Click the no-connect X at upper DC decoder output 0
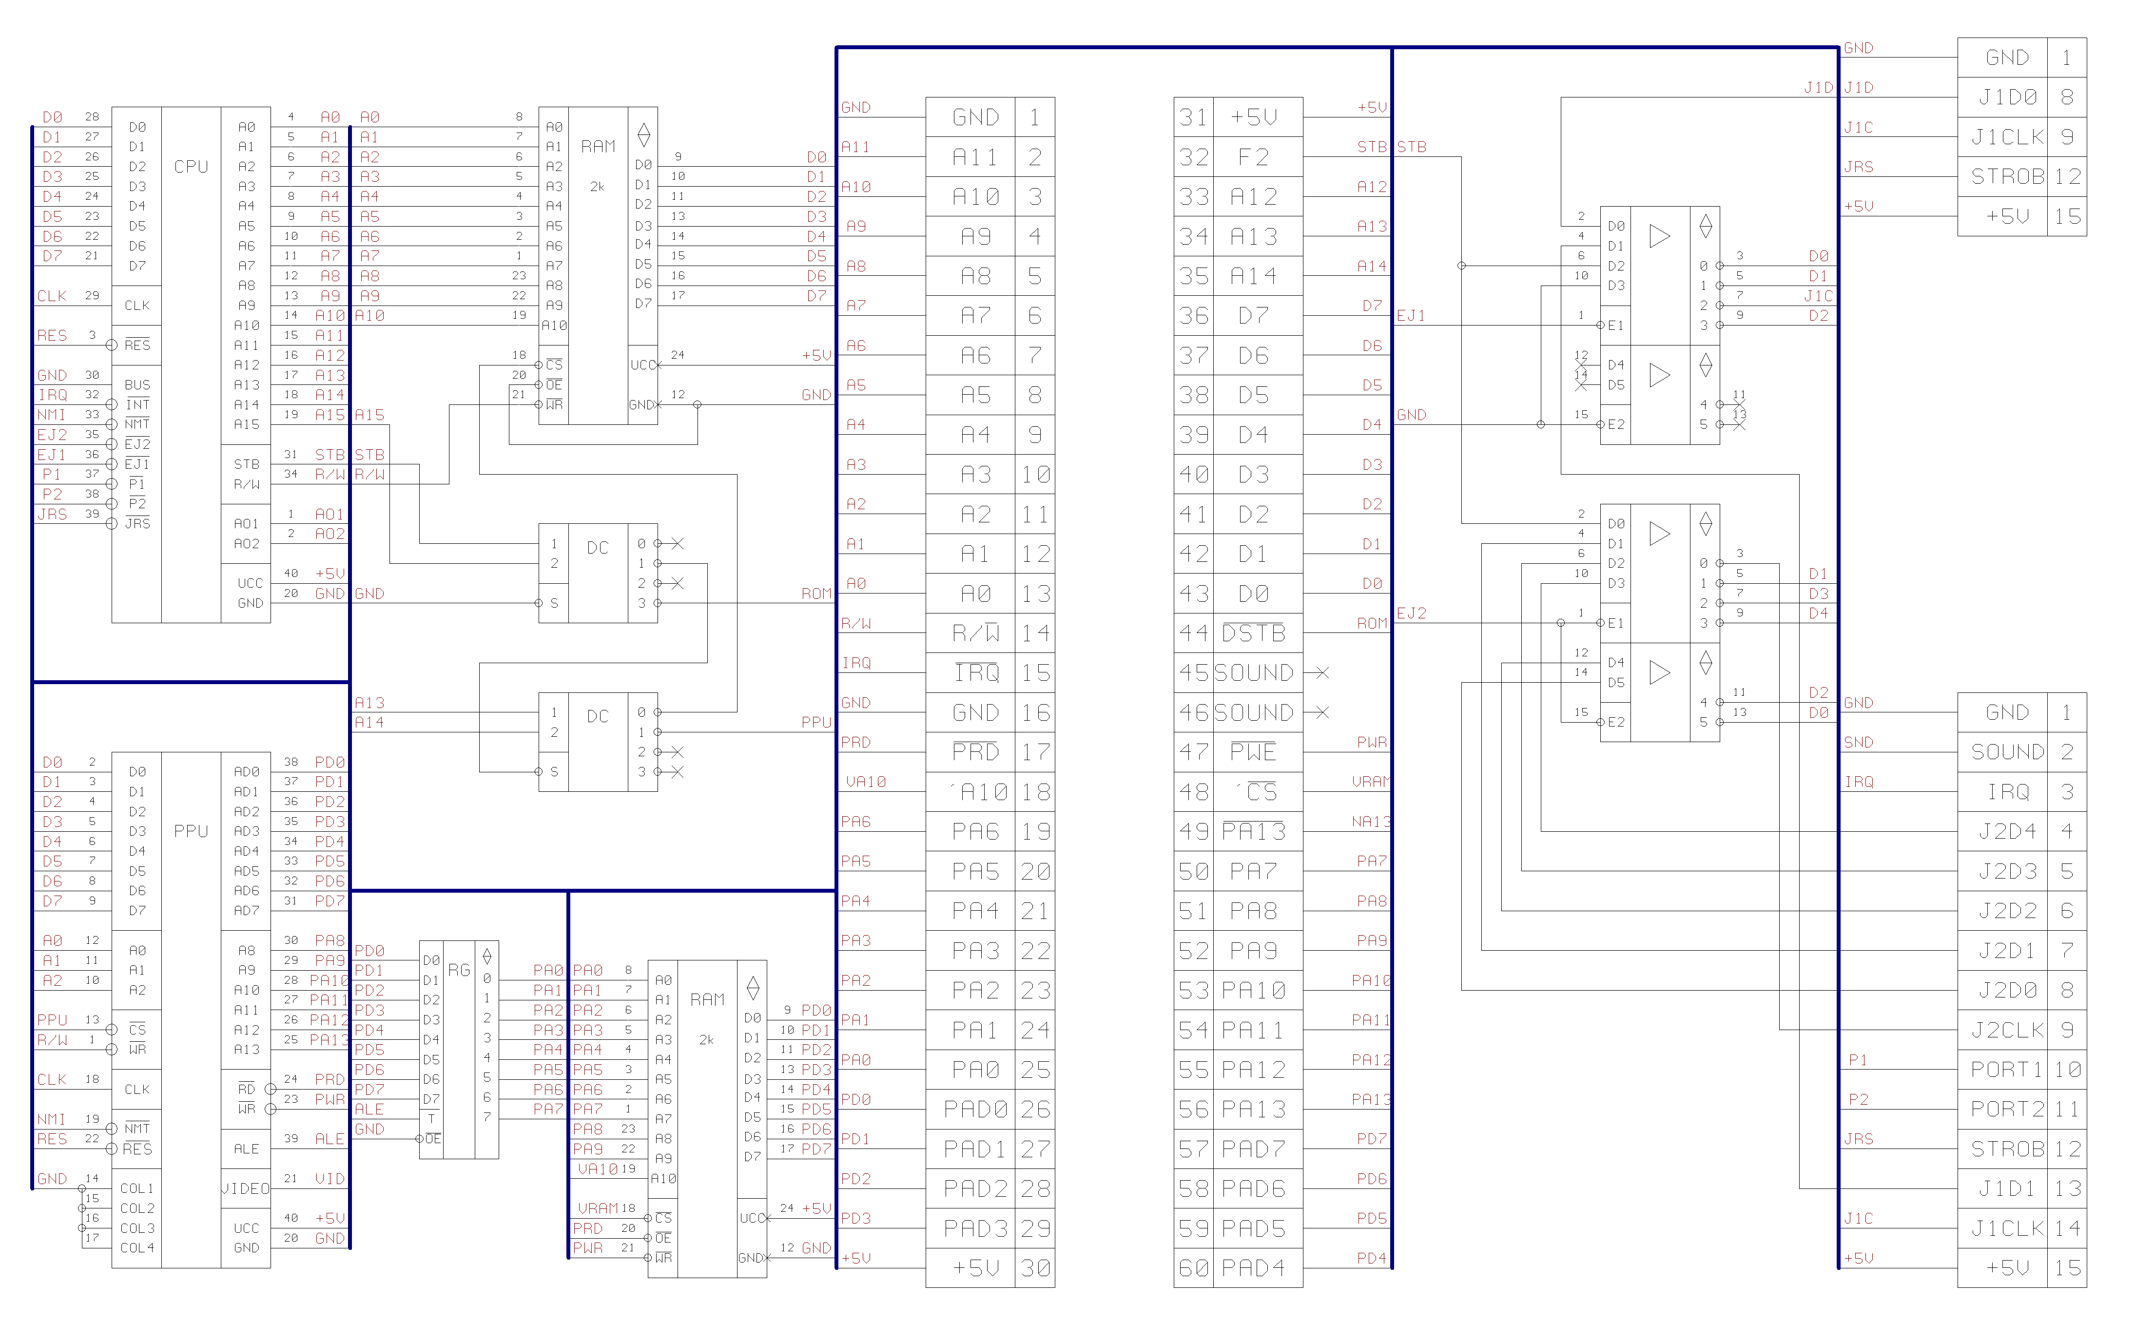The image size is (2135, 1340). pos(677,543)
